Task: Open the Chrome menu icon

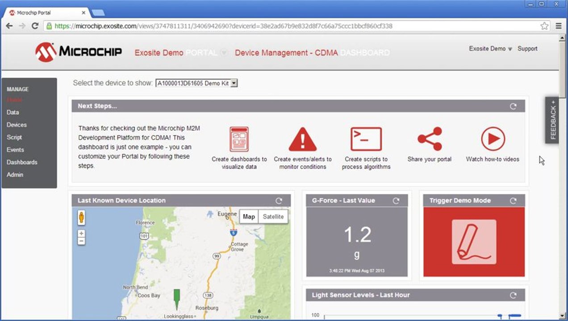Action: point(558,26)
